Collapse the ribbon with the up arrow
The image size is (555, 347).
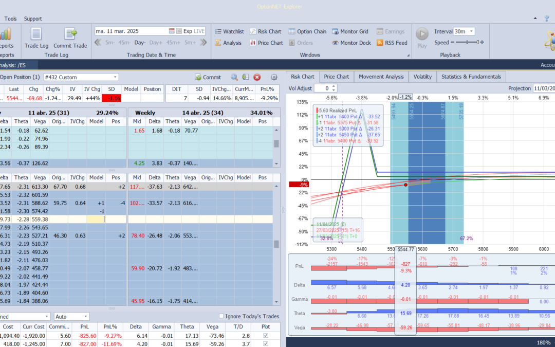coord(535,19)
